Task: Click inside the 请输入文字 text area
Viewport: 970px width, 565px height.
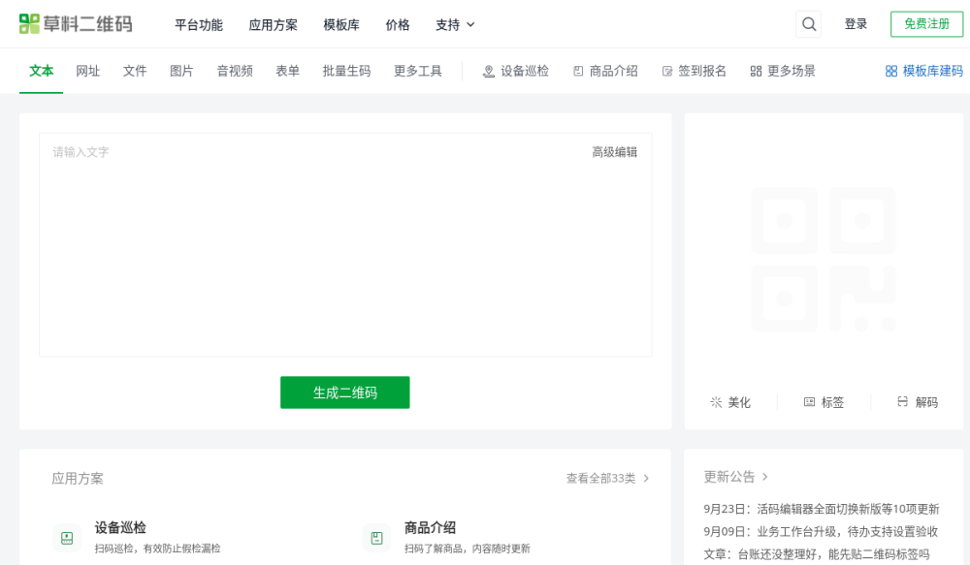Action: point(345,245)
